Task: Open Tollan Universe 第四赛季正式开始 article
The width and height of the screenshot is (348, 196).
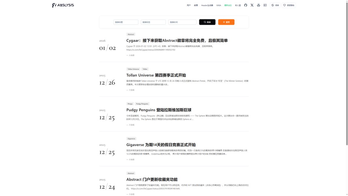Action: [156, 75]
